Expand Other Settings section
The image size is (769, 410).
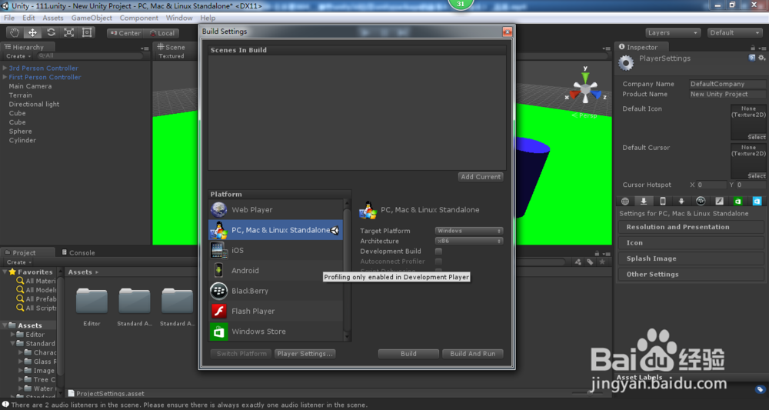(691, 274)
